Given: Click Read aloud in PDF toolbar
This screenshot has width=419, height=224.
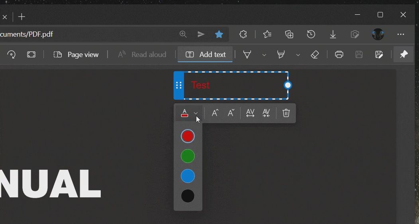Looking at the screenshot, I should [x=142, y=55].
